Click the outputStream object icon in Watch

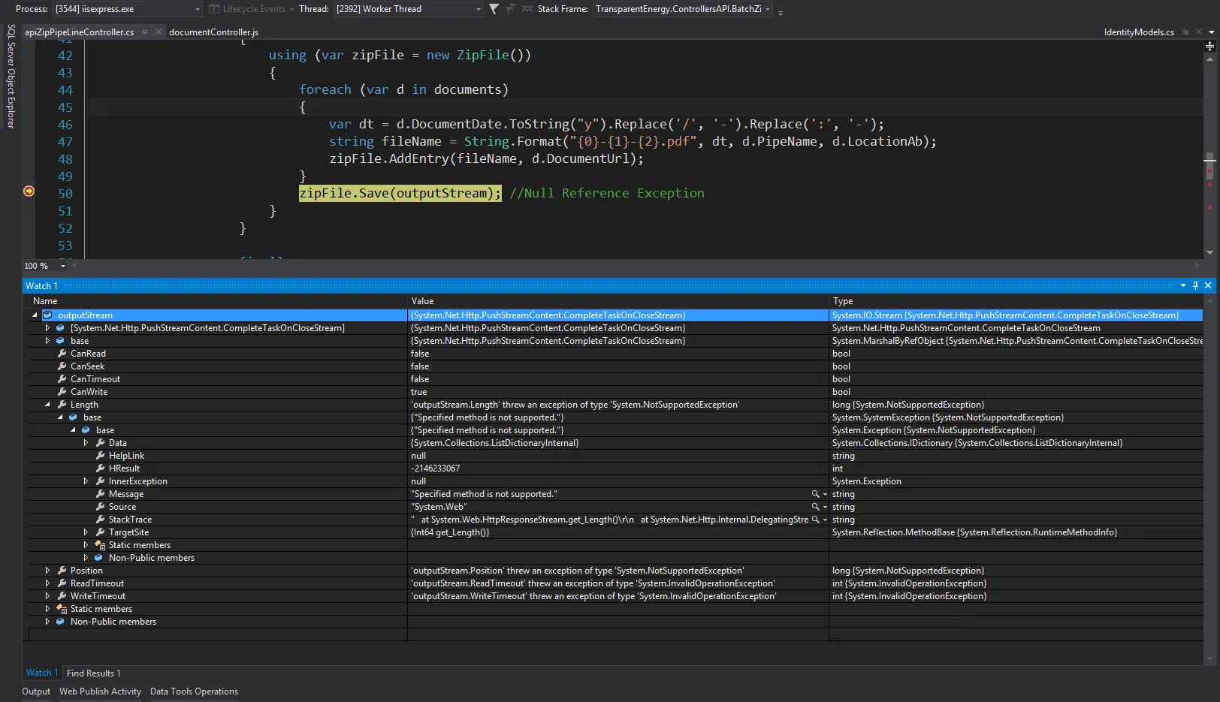click(47, 315)
